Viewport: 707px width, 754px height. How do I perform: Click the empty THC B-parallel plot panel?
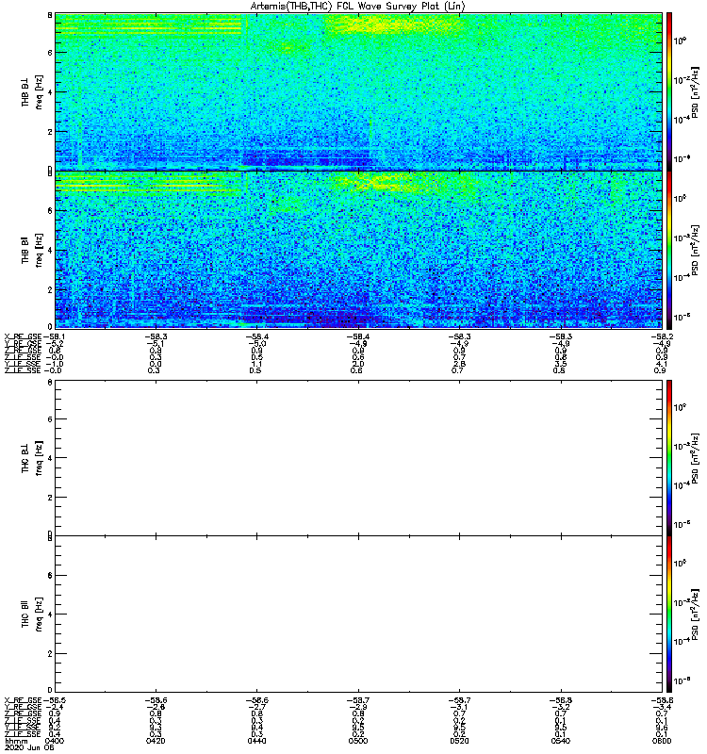coord(358,615)
